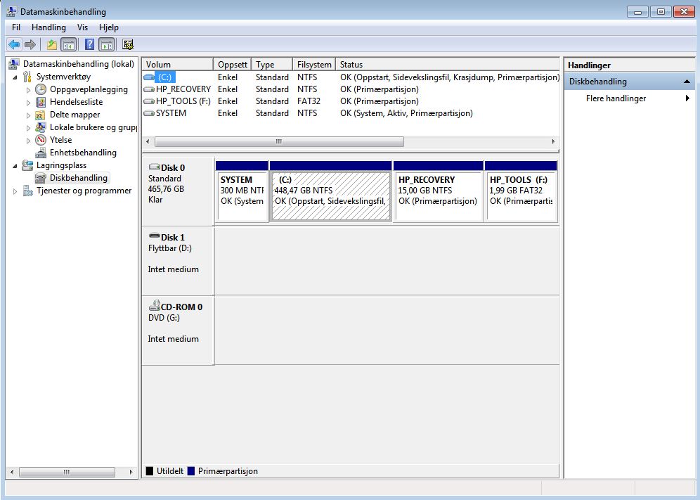Screen dimensions: 700x500
Task: Click the Up one level folder icon
Action: (x=52, y=44)
